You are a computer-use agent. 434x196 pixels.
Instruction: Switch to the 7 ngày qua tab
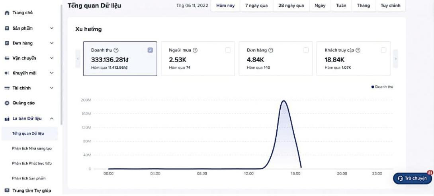click(256, 6)
